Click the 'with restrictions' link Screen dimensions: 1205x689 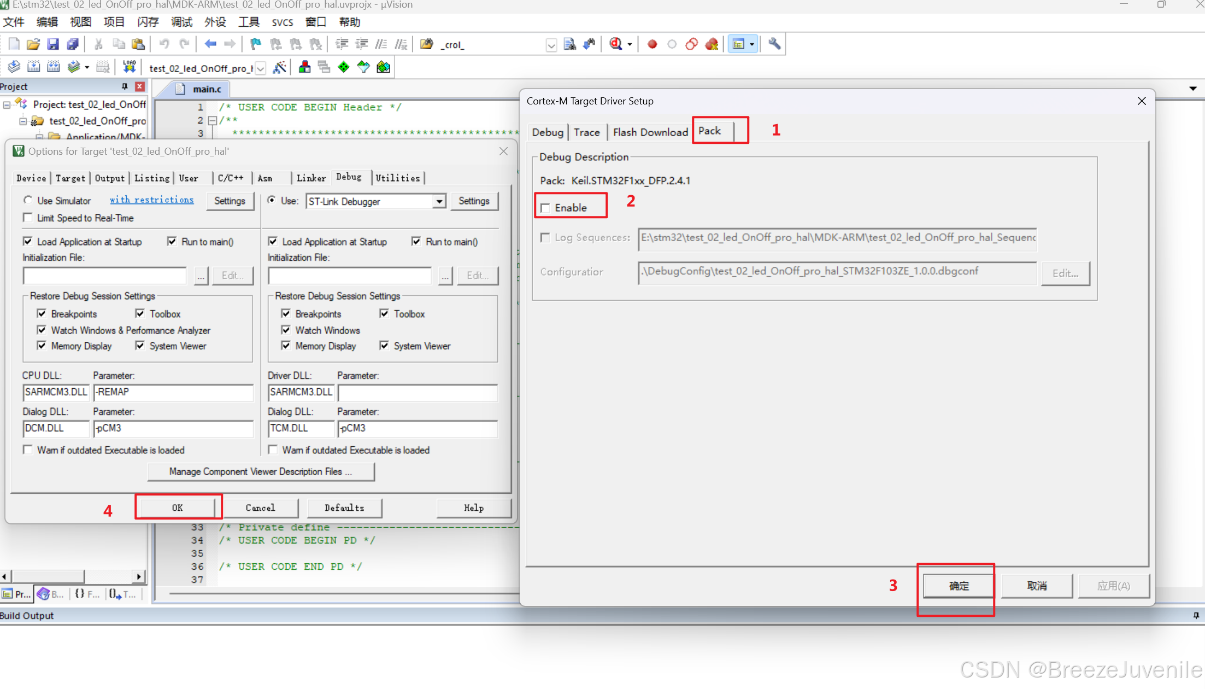click(x=151, y=200)
